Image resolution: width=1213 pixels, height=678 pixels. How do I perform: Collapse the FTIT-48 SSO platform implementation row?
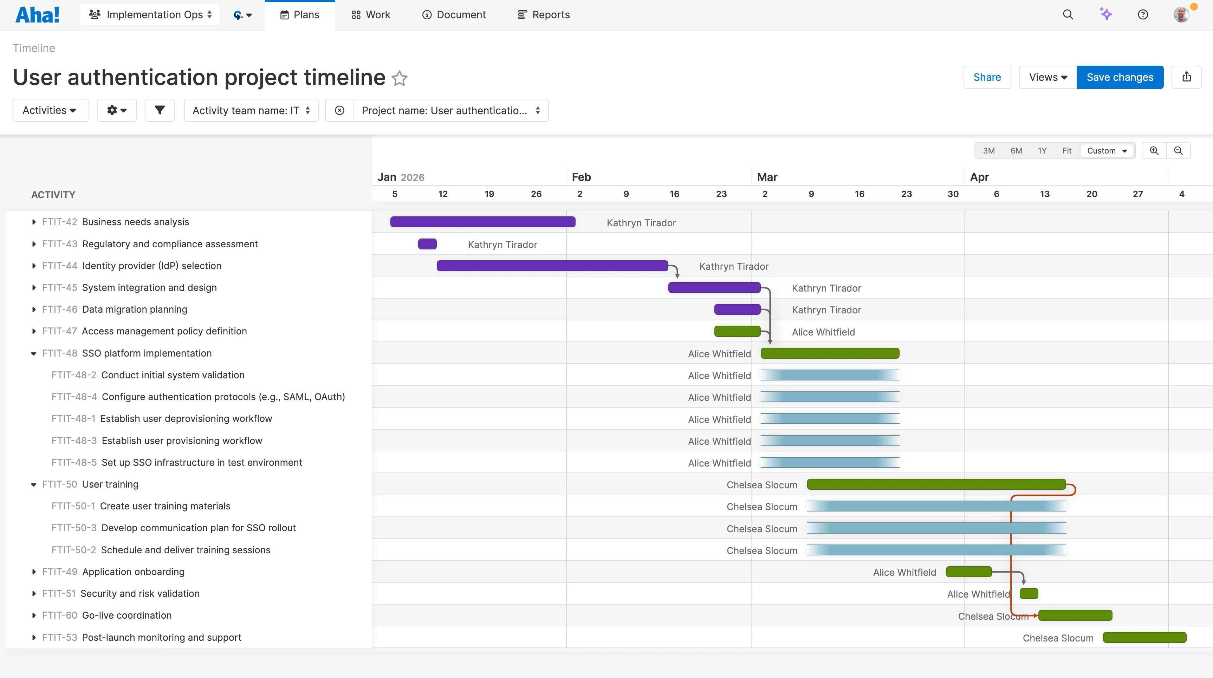click(33, 354)
